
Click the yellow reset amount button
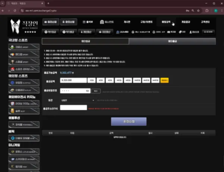164,81
